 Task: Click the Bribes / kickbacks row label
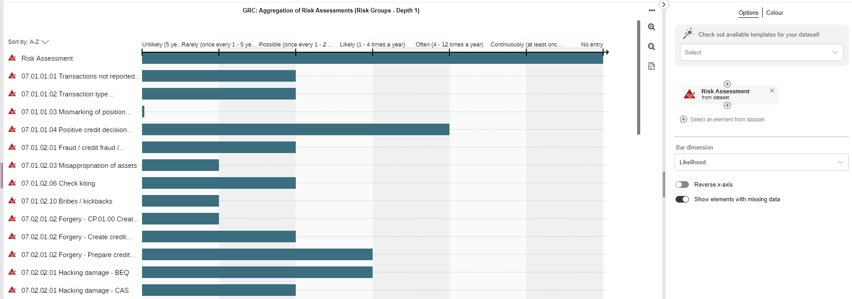[67, 201]
